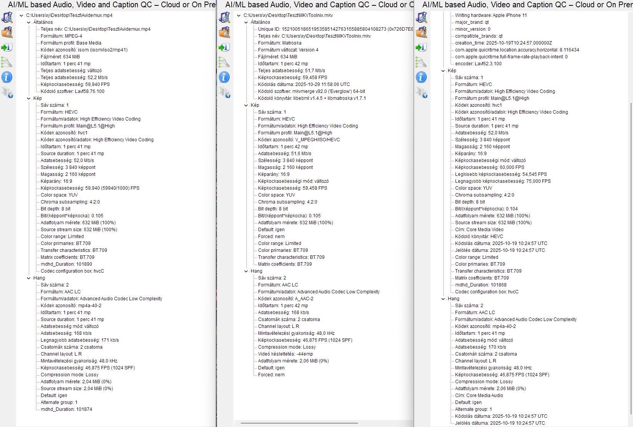The height and width of the screenshot is (427, 633).
Task: Select the 'Unique ID' row
Action: pyautogui.click(x=336, y=29)
